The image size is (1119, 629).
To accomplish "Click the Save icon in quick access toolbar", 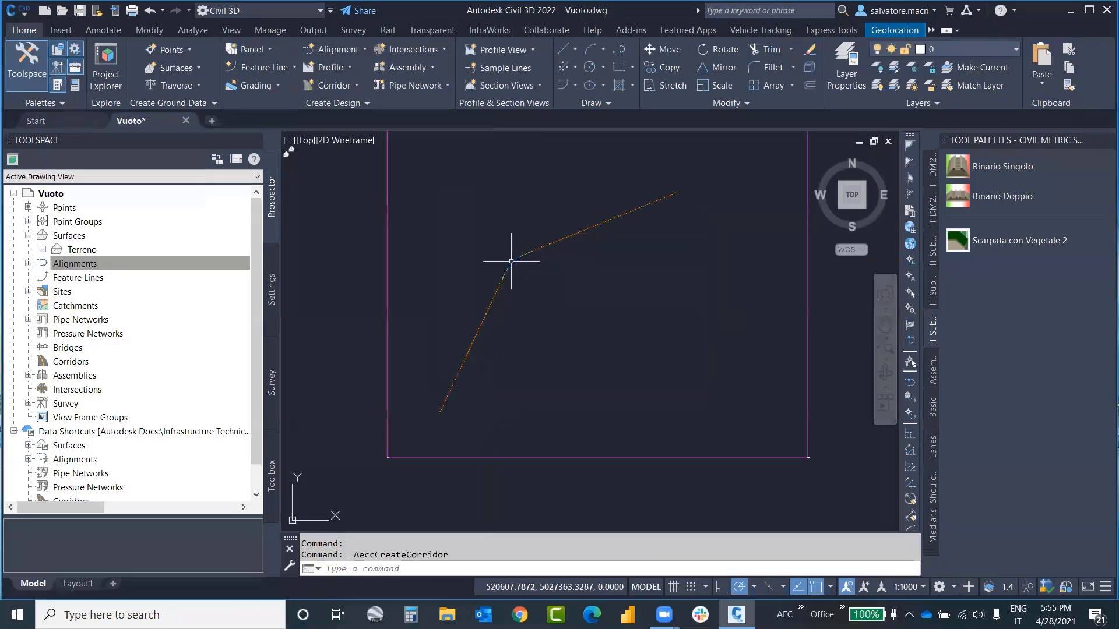I will point(80,10).
